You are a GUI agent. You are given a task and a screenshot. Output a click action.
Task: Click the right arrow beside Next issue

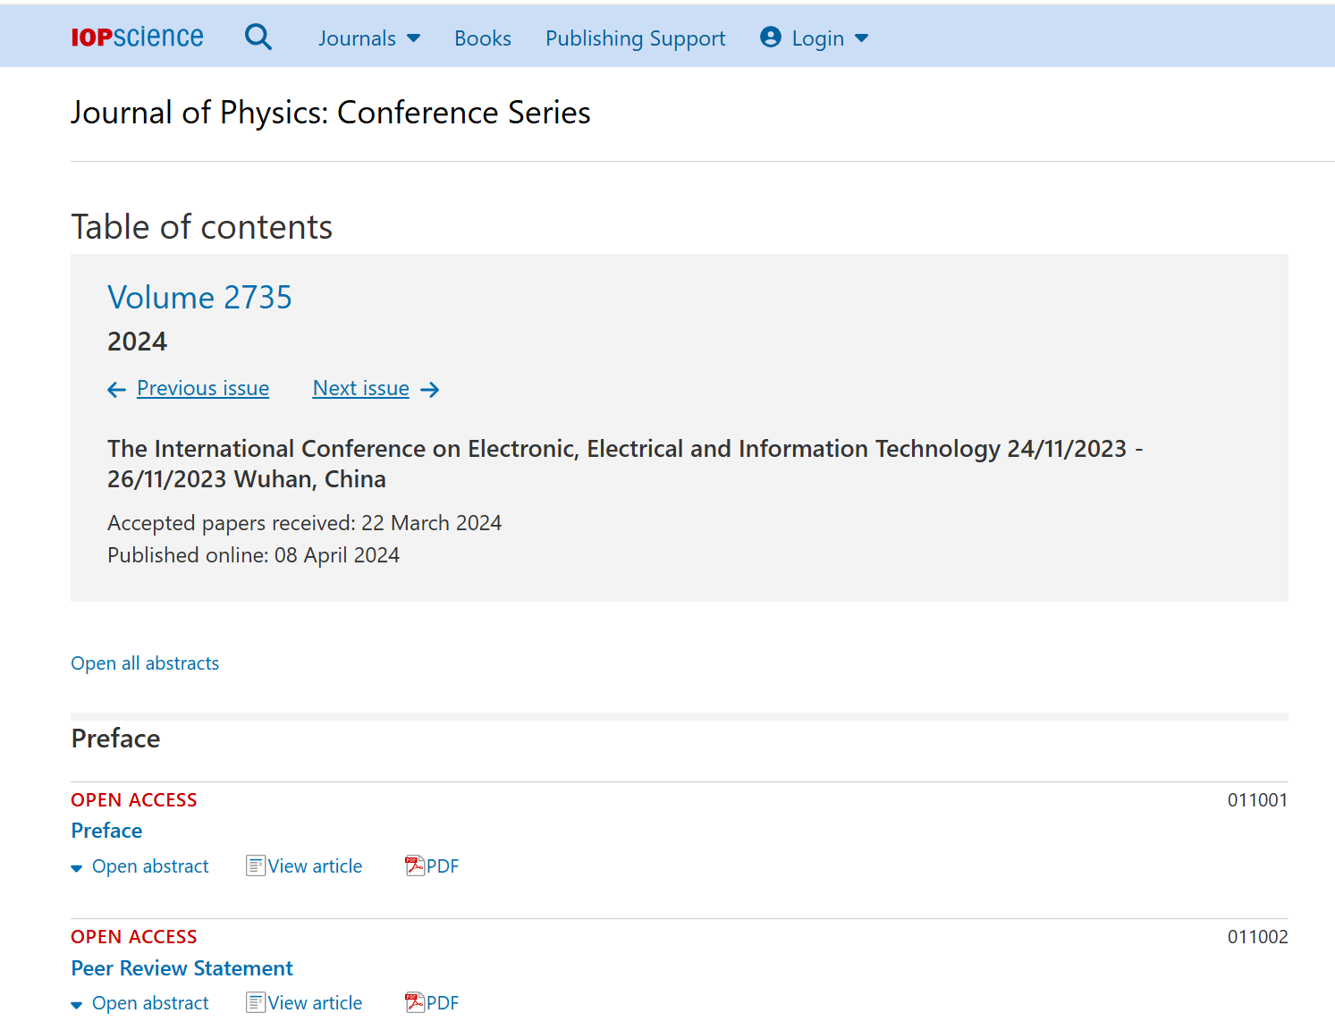[x=430, y=390]
